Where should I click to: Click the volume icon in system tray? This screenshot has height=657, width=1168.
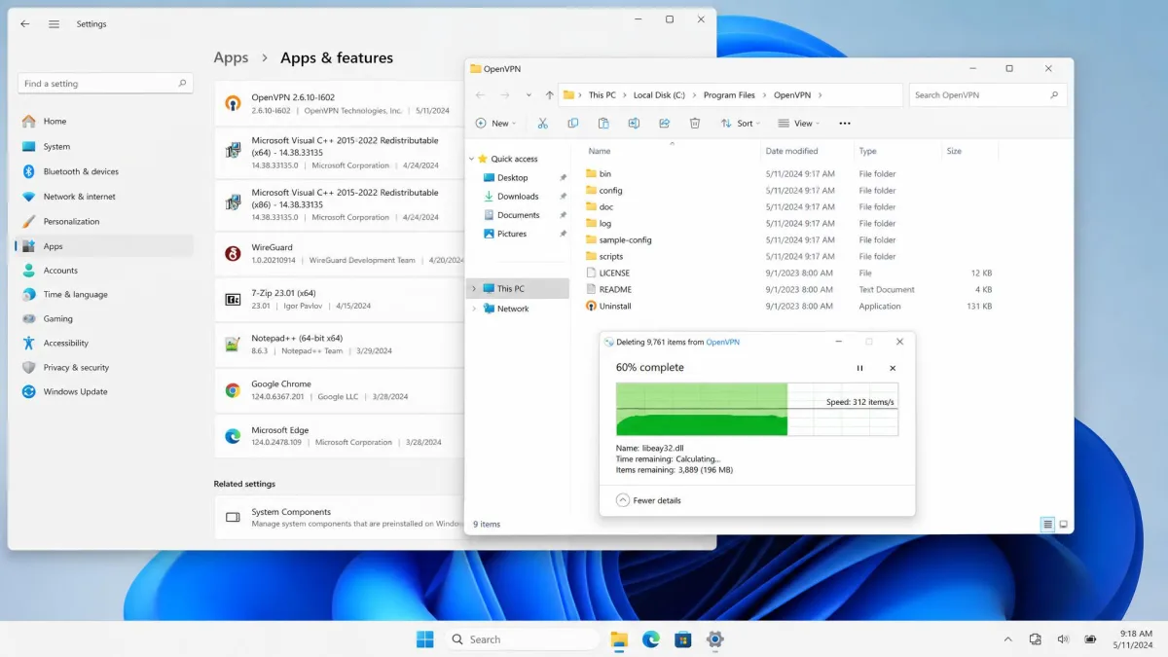tap(1063, 639)
